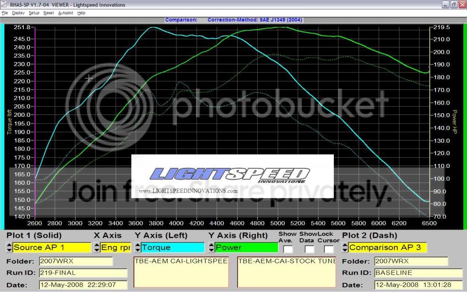Open the Display menu
Screen dimensions: 467x292
coord(18,13)
